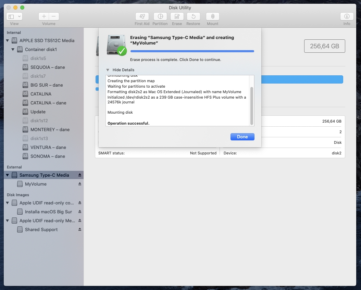
Task: Click the blue partition usage bar
Action: click(302, 79)
